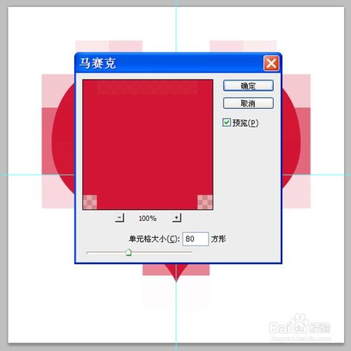The height and width of the screenshot is (351, 351).
Task: Click the red mosaic preview thumbnail
Action: (148, 145)
